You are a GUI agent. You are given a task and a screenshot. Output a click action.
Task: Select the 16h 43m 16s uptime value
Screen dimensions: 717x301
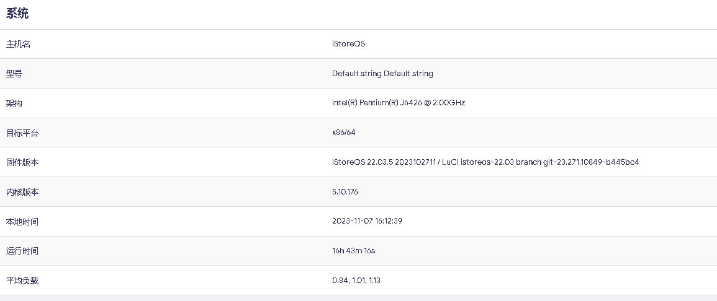(353, 251)
